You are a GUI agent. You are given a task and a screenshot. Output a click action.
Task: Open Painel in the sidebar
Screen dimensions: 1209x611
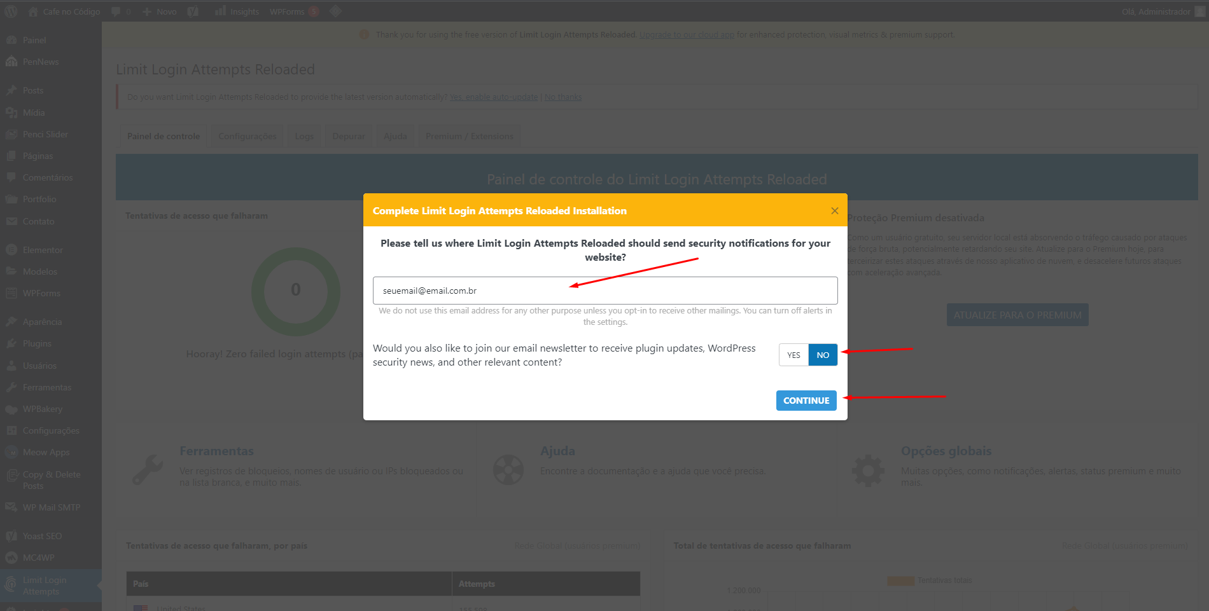tap(34, 40)
